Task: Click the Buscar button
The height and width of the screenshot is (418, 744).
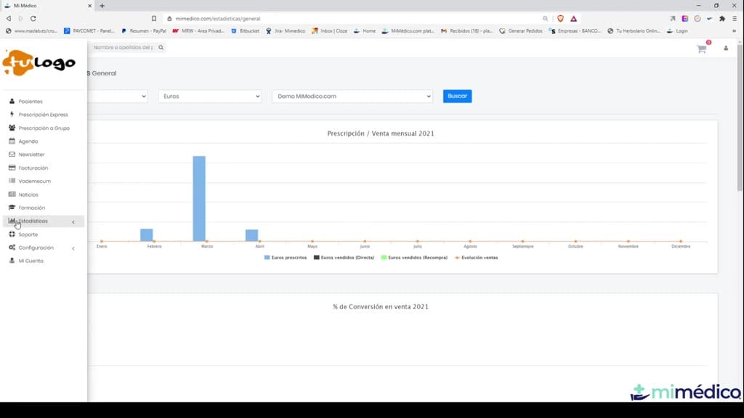Action: 458,97
